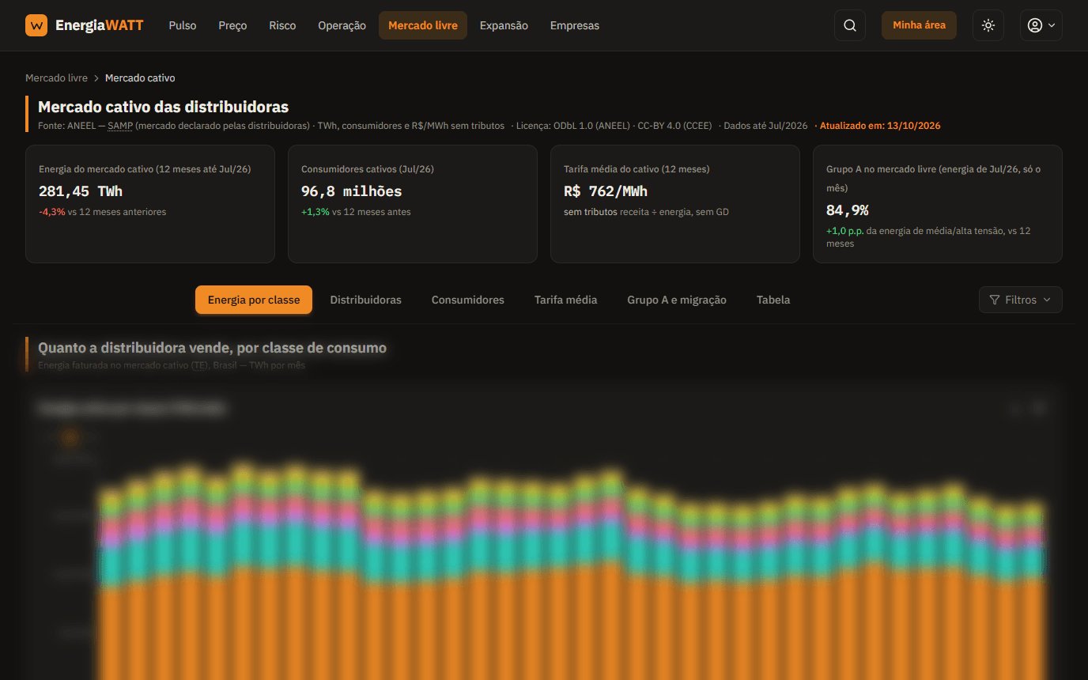
Task: Toggle light theme with the sun icon
Action: tap(988, 25)
